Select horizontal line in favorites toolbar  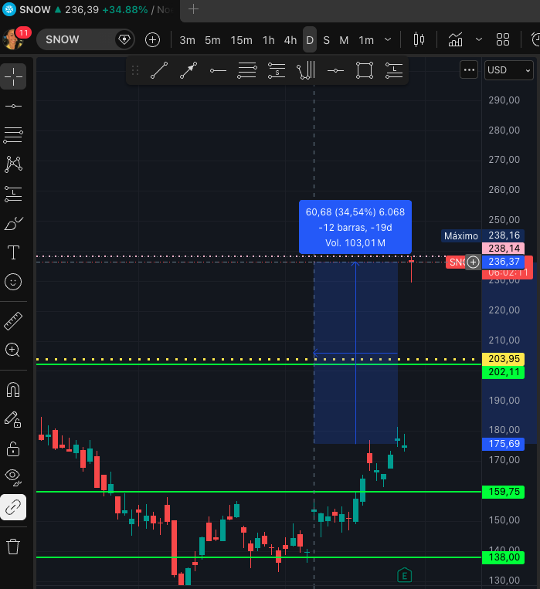pyautogui.click(x=335, y=70)
